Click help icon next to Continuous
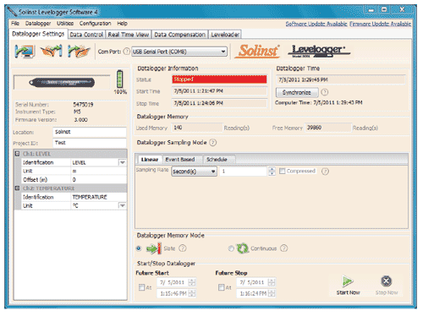 tap(284, 248)
